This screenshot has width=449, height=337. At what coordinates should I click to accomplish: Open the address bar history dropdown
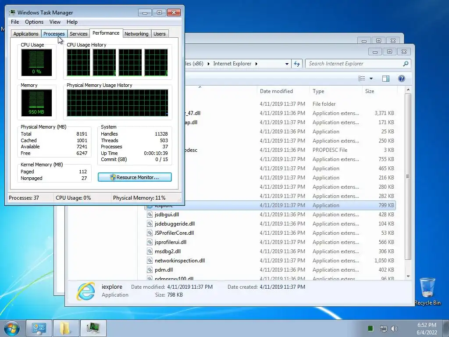click(287, 64)
